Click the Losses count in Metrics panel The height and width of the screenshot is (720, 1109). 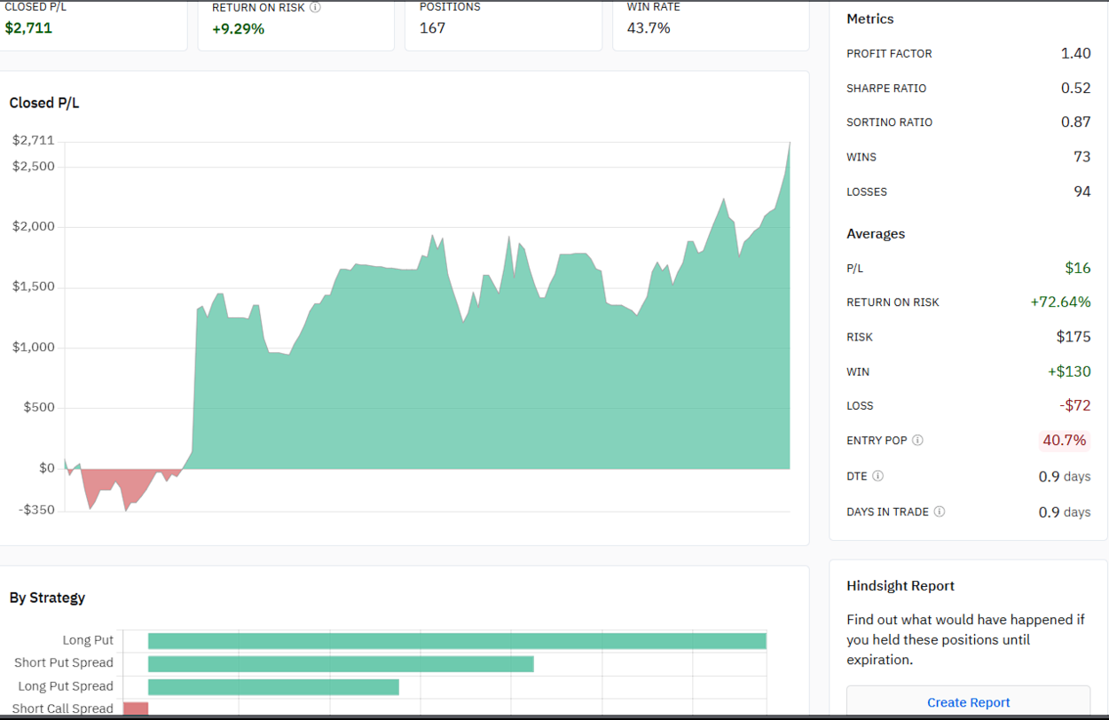coord(1084,192)
